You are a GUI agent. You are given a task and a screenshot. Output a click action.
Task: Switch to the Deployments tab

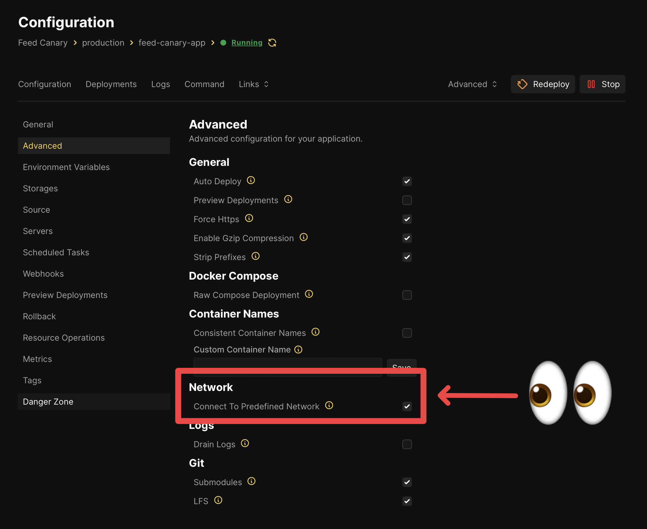point(111,84)
